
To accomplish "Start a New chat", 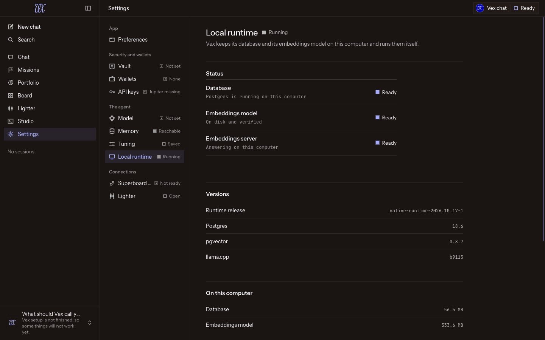I will coord(50,27).
